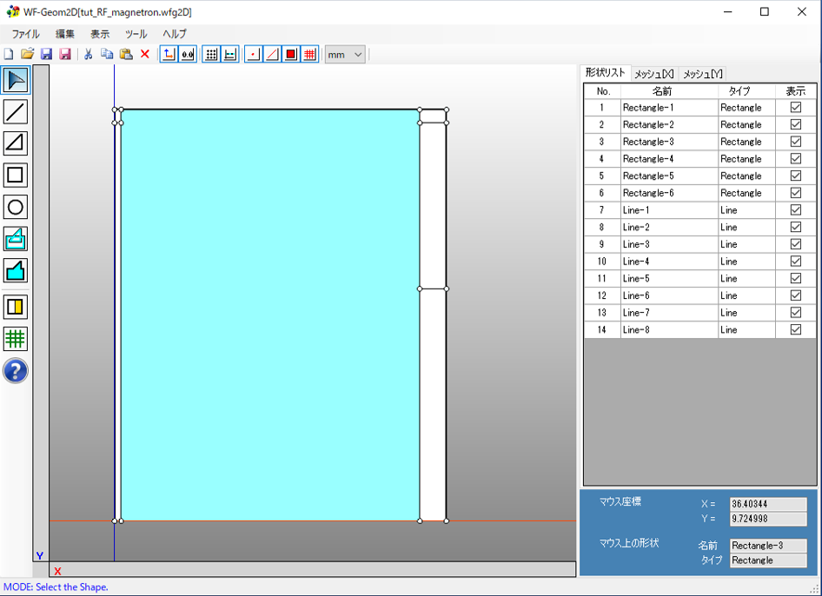Hide Line-5 using its checkbox
This screenshot has width=822, height=596.
coord(796,278)
